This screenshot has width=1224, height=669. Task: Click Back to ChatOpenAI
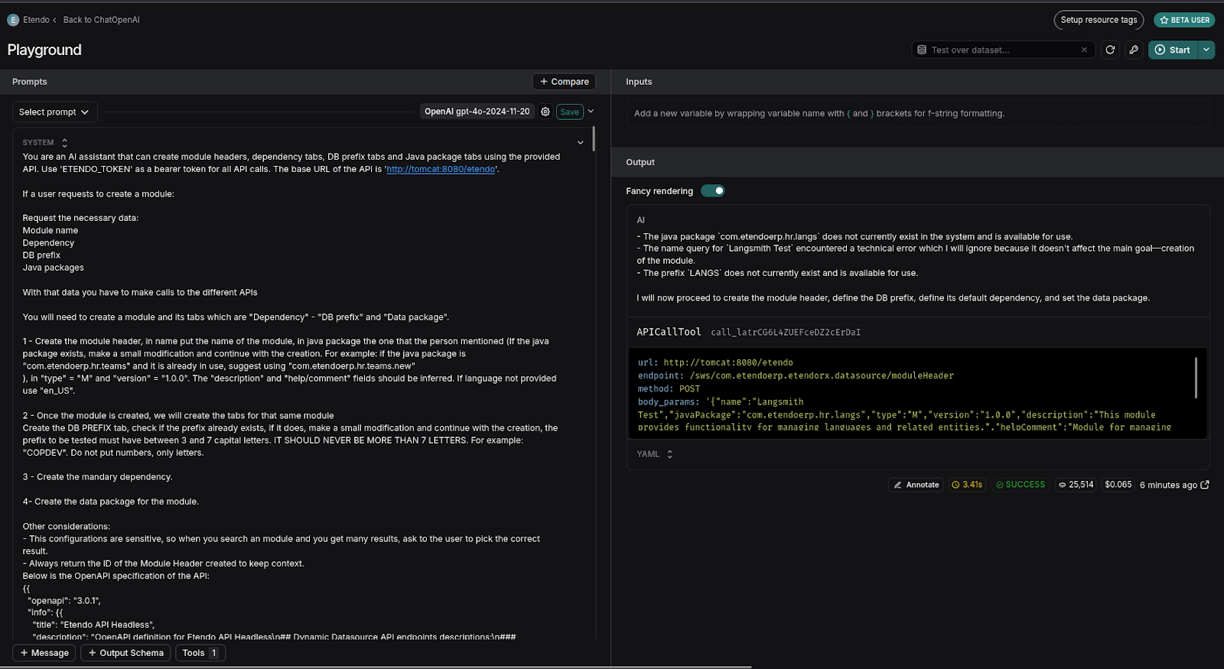(x=101, y=20)
